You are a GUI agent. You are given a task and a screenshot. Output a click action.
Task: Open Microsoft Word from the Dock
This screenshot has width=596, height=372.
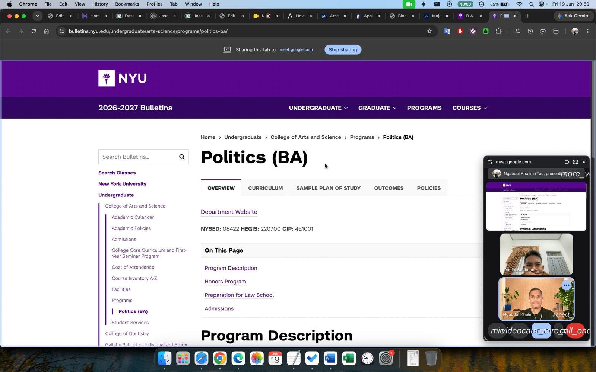tap(330, 358)
